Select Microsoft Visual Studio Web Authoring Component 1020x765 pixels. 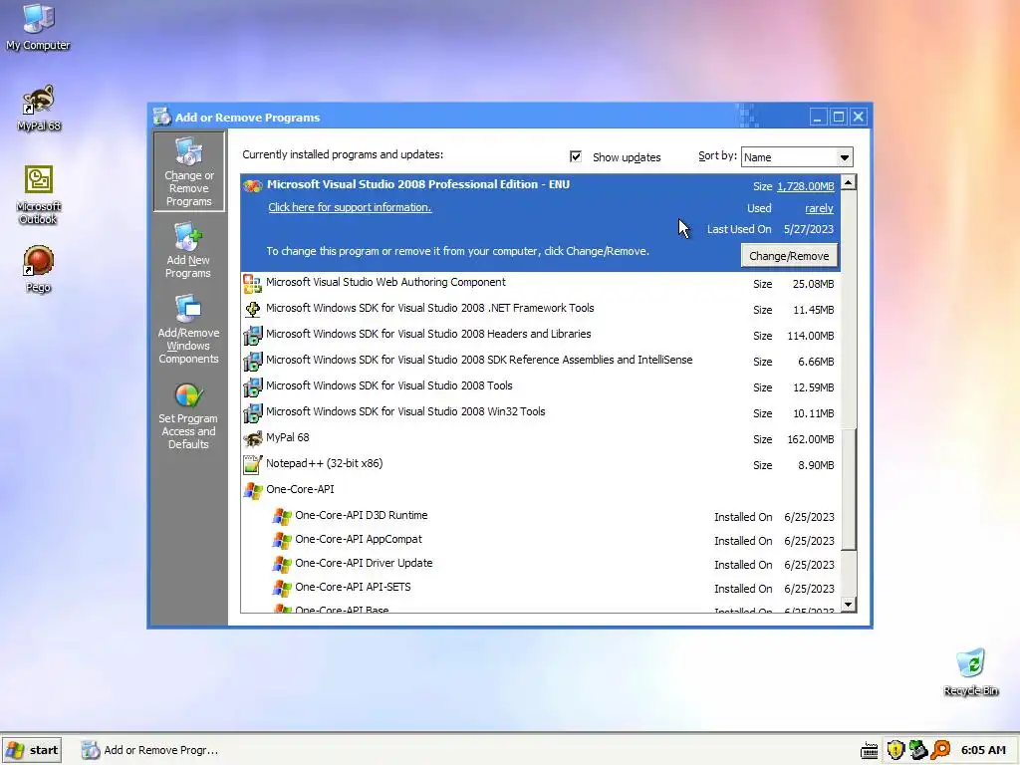tap(540, 283)
